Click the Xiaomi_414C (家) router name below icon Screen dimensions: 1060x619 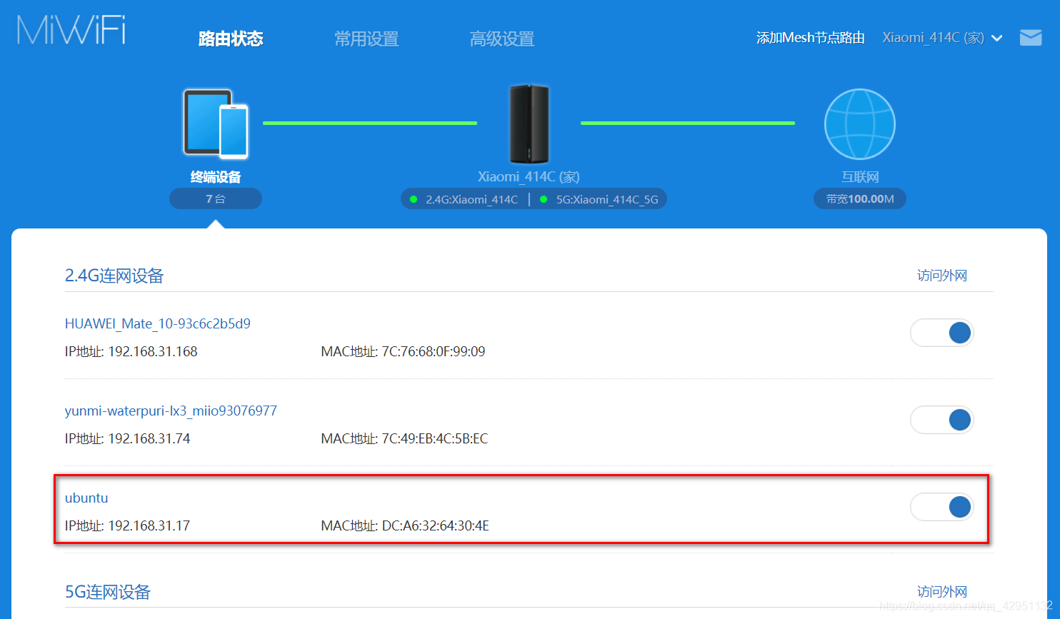[529, 176]
